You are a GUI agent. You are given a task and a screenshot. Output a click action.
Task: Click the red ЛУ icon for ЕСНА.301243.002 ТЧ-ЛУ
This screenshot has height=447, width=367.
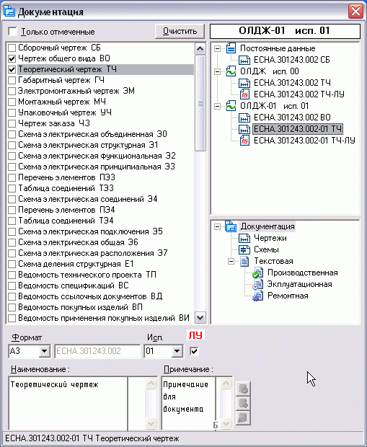point(244,94)
